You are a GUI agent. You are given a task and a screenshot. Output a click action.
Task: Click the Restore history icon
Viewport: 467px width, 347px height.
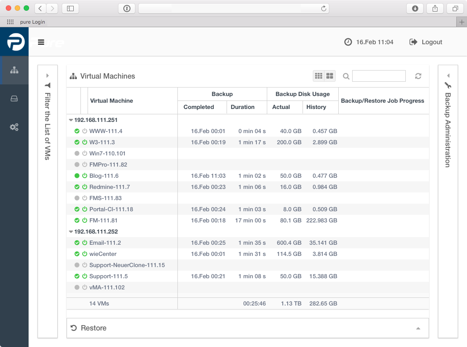74,328
